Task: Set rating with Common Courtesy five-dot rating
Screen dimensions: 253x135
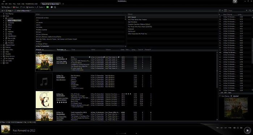Action: tap(62, 102)
